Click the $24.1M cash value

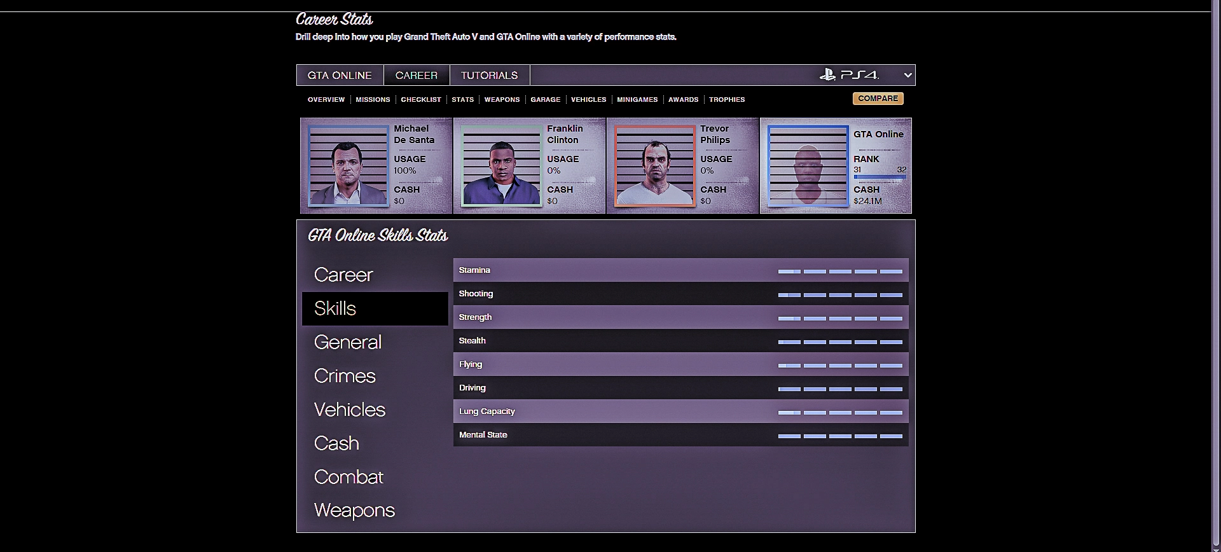coord(867,201)
